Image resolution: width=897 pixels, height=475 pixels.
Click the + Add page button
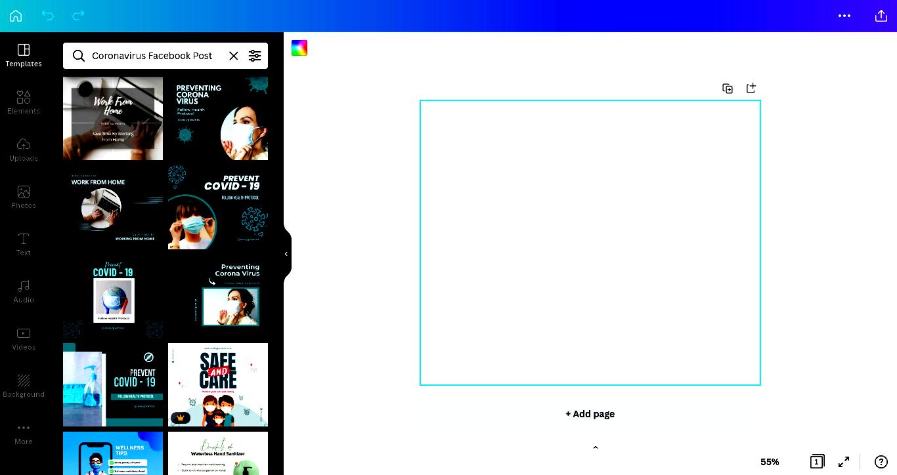coord(590,414)
